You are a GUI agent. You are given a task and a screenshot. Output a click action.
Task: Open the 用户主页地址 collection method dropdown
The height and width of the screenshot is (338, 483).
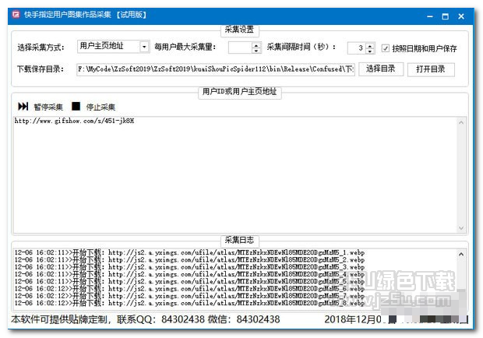[x=144, y=47]
